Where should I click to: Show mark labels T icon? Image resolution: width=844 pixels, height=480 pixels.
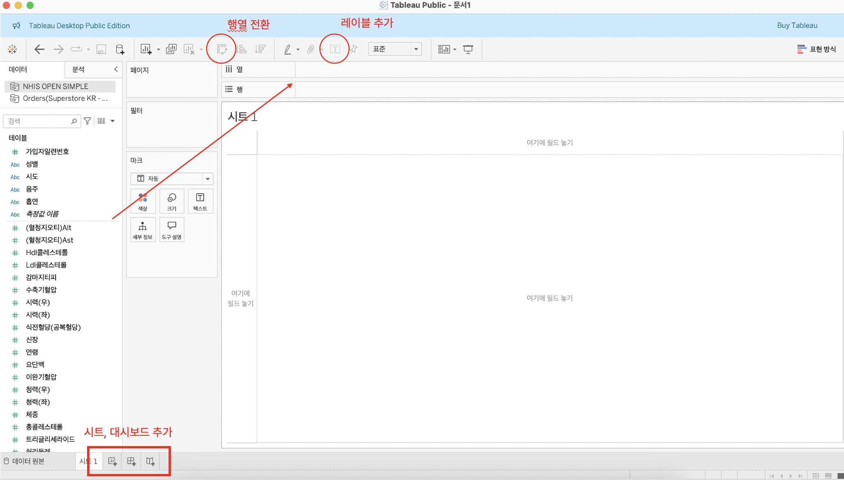point(335,49)
